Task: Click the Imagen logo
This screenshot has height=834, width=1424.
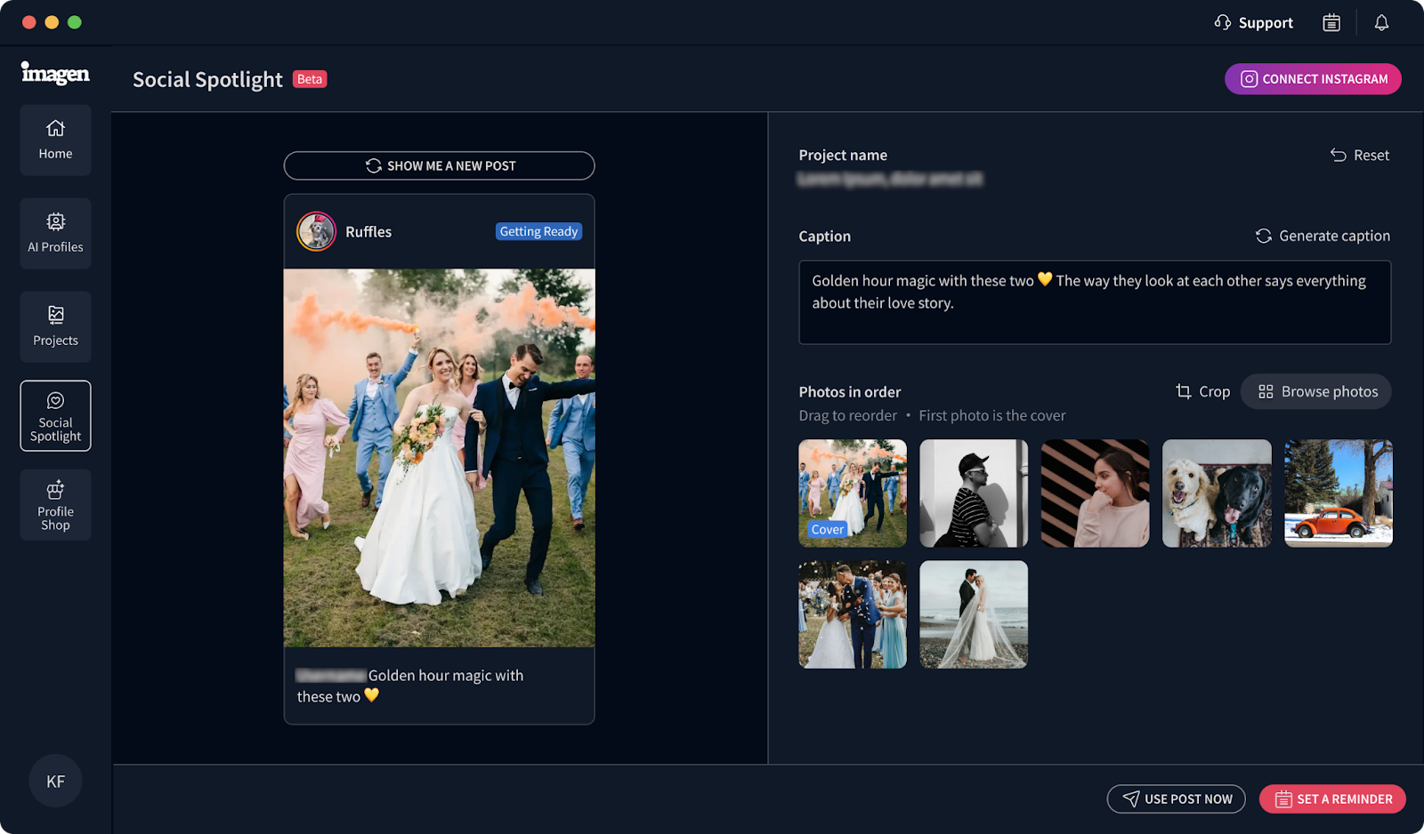Action: click(x=55, y=74)
